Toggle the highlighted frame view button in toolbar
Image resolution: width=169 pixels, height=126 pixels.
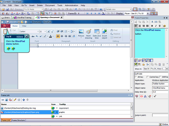pyautogui.click(x=42, y=13)
